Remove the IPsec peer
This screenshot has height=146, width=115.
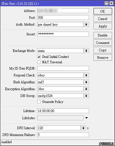click(x=103, y=58)
